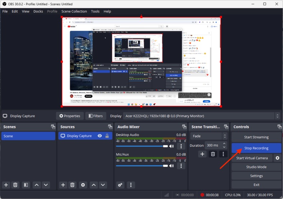Viewport: 283px width, 199px height.
Task: Add a new source with plus icon
Action: 63,185
